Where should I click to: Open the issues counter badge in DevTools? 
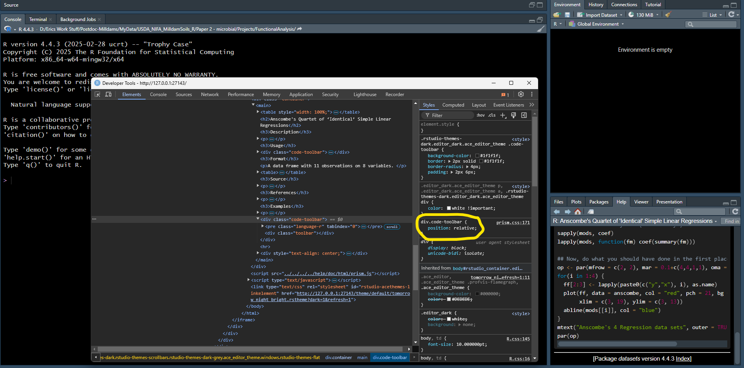click(x=505, y=95)
